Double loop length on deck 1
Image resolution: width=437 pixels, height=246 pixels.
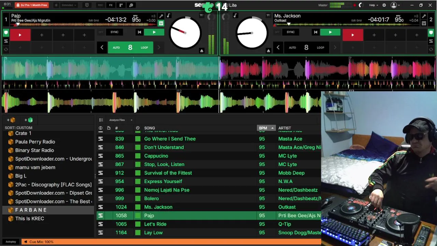pos(159,47)
